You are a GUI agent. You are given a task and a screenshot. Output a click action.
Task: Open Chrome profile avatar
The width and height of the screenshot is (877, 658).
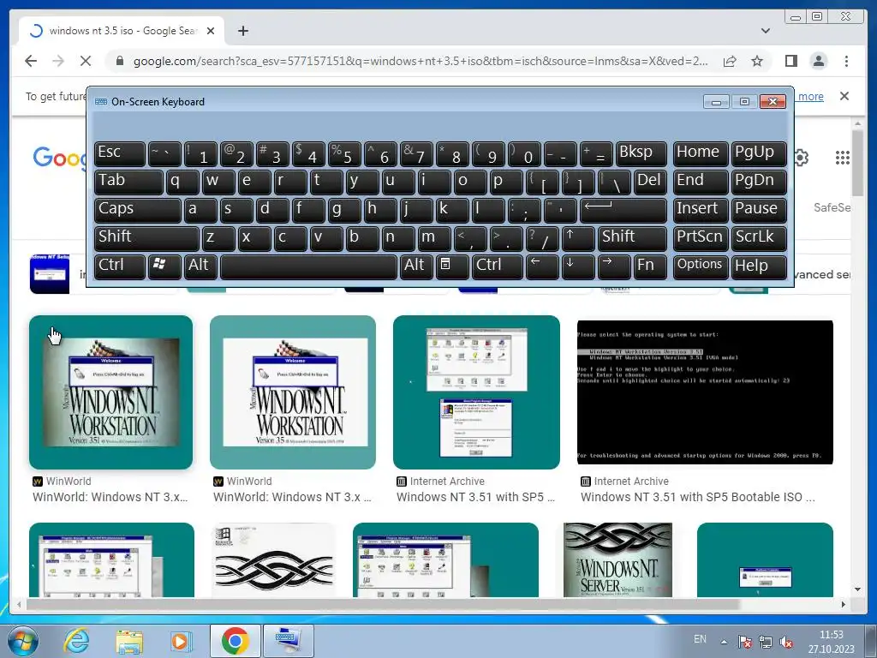(818, 61)
